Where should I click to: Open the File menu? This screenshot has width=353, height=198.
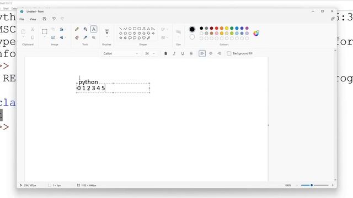point(22,19)
